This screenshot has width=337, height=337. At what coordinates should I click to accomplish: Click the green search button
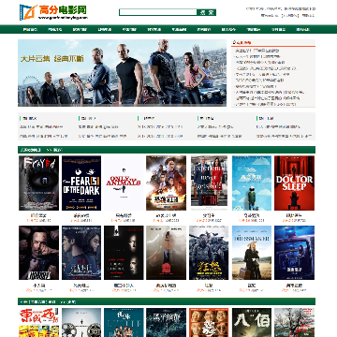click(x=207, y=12)
